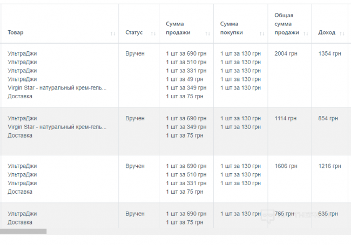Click the 1 шт за 49 грн sale line
This screenshot has height=245, width=351.
(x=185, y=79)
